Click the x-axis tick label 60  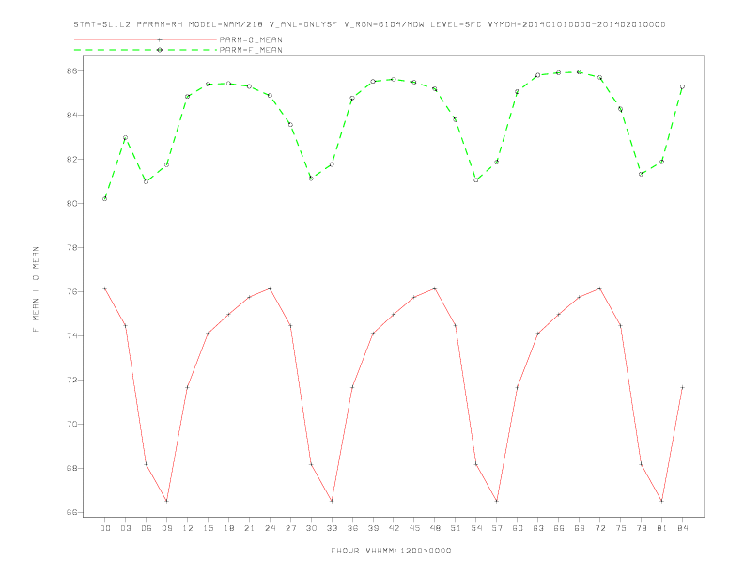[518, 528]
